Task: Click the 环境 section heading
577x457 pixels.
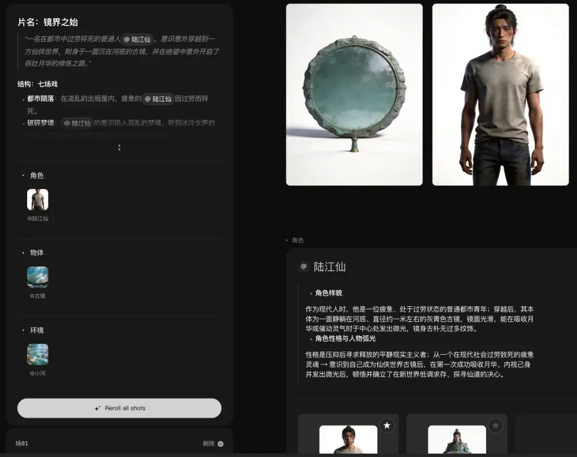Action: coord(37,330)
